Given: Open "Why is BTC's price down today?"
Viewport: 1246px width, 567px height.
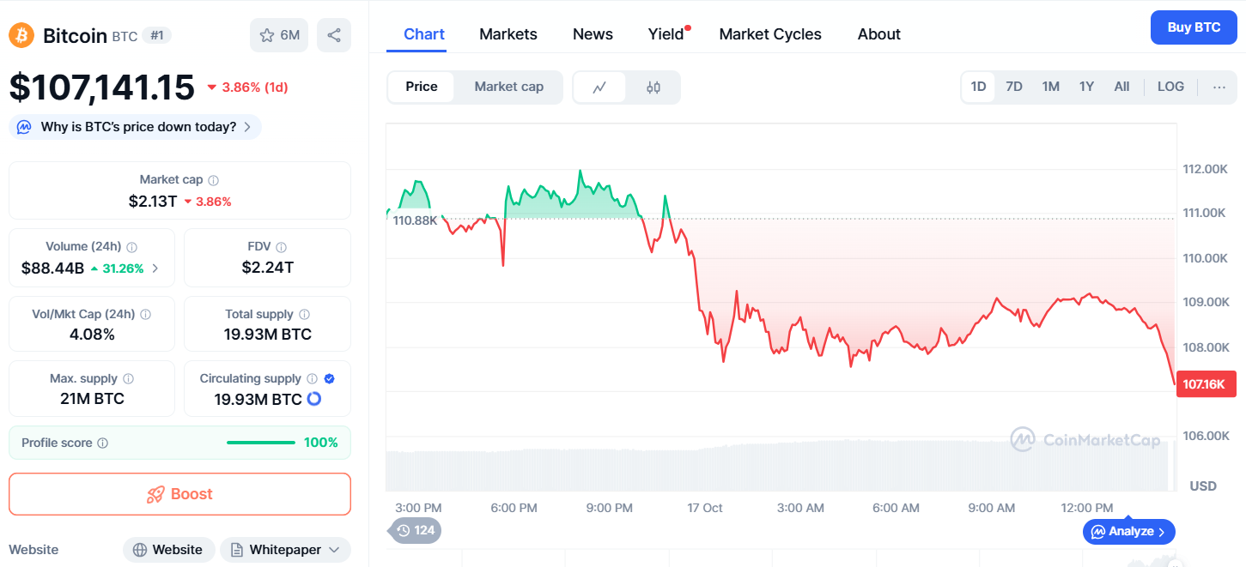Looking at the screenshot, I should (x=138, y=127).
